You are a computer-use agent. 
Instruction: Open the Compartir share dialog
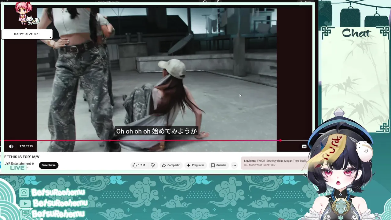[171, 165]
